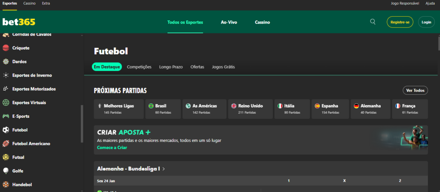The height and width of the screenshot is (192, 440).
Task: Open the Ao-Vivo section
Action: coord(229,22)
